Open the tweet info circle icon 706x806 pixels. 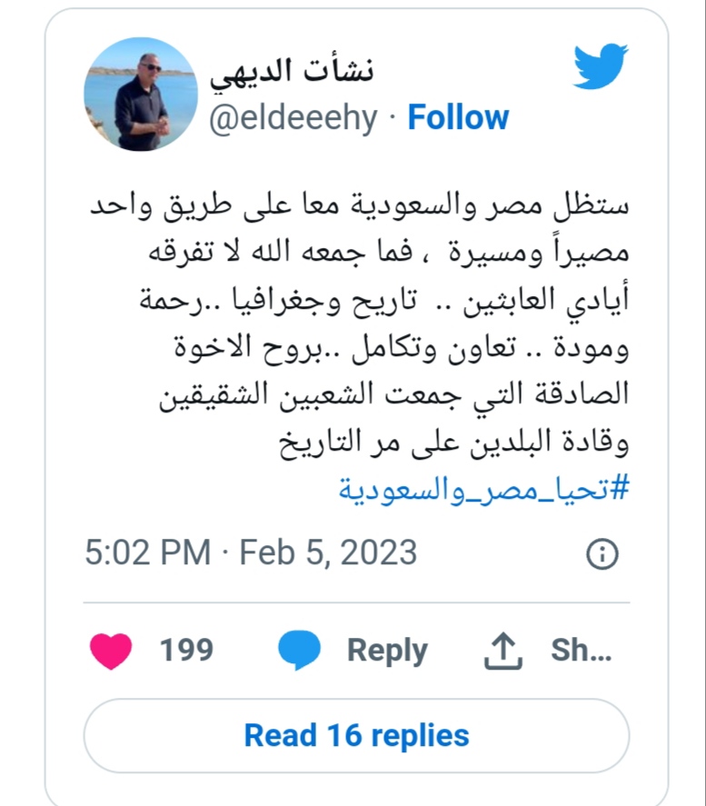[x=602, y=553]
